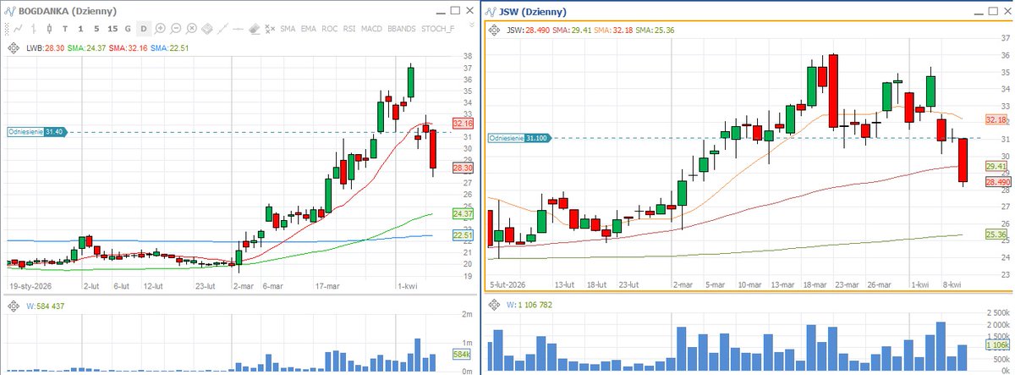Screen dimensions: 1015x375
Task: Add ROC indicator to BOGDANKA chart
Action: tap(330, 29)
